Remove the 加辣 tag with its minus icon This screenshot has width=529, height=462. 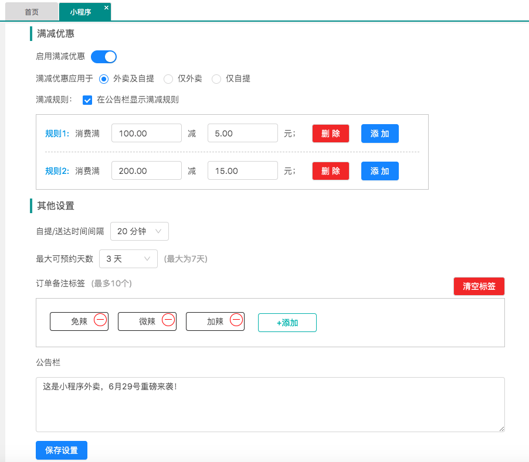236,320
